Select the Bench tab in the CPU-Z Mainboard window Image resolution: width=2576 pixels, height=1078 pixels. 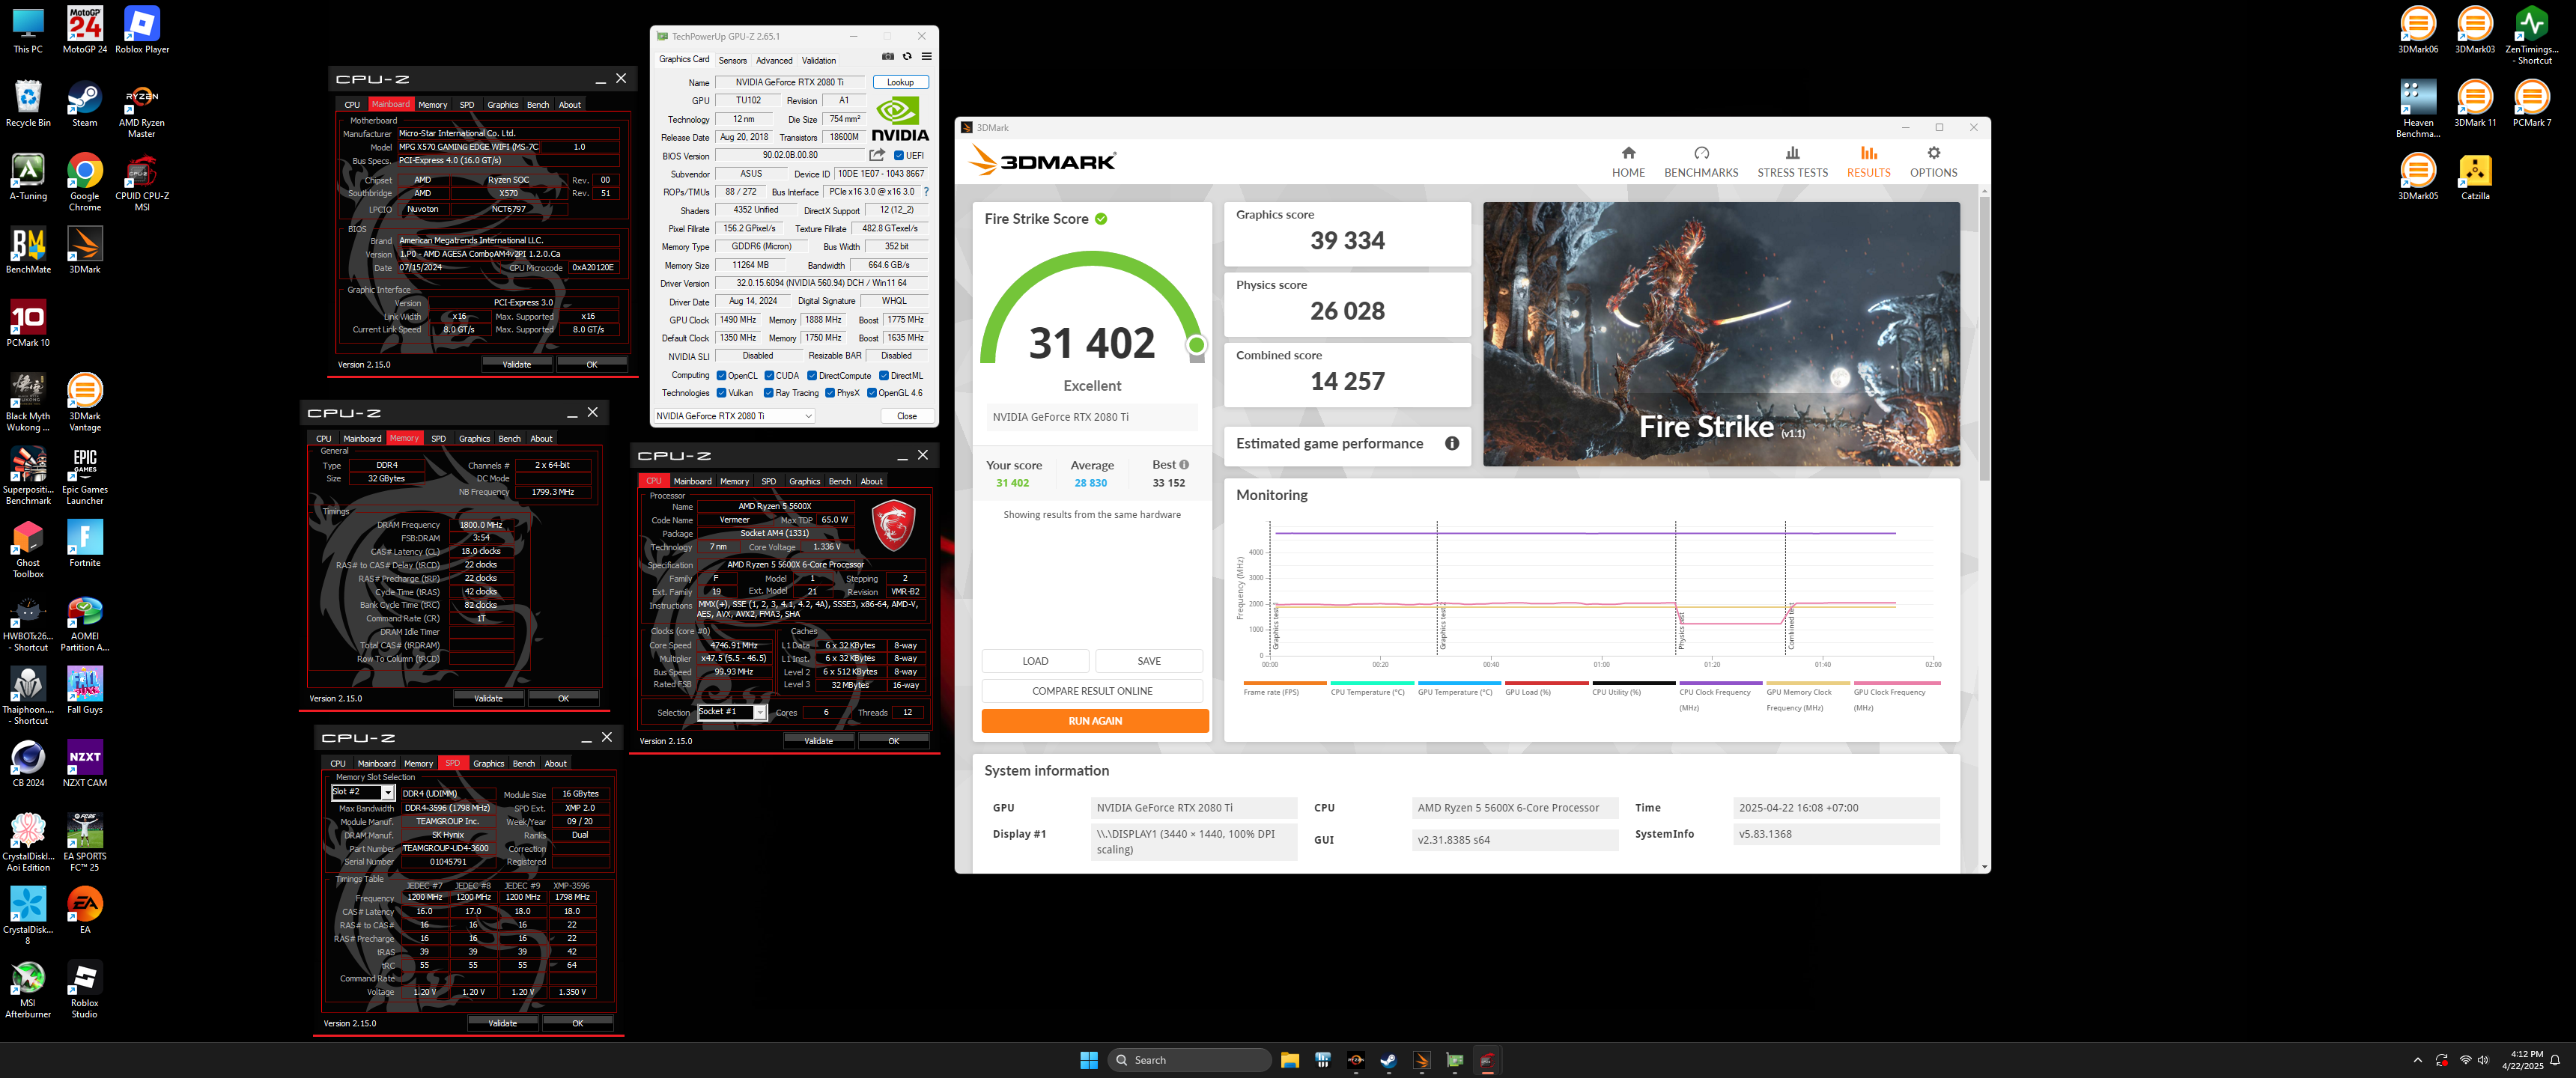pyautogui.click(x=538, y=105)
